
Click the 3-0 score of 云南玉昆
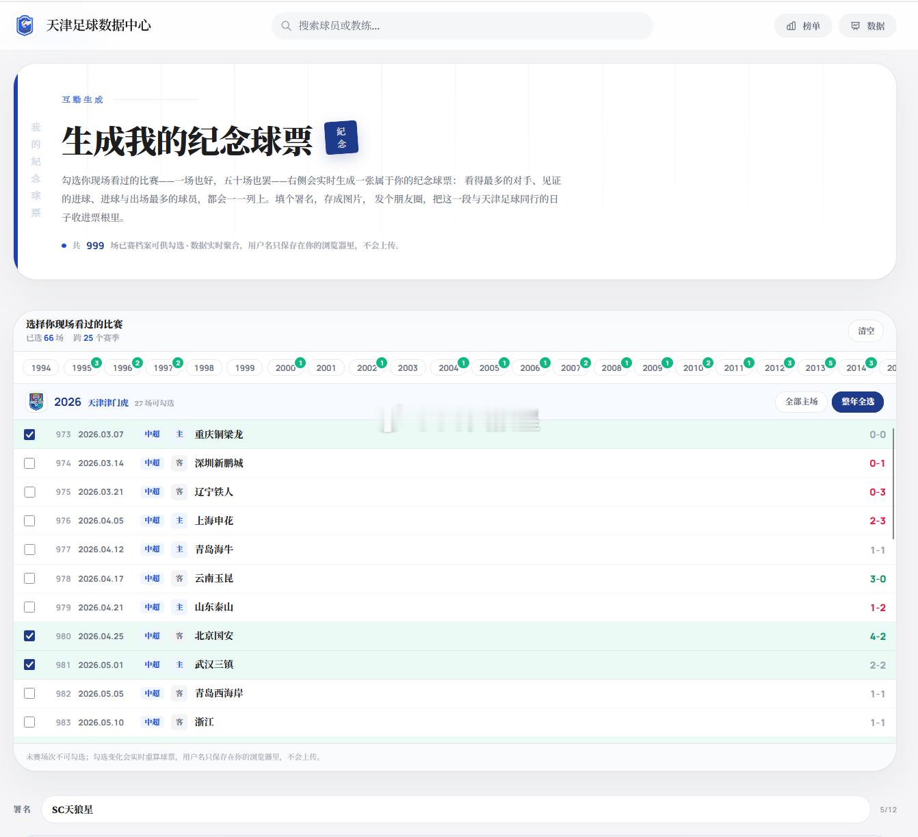tap(878, 578)
